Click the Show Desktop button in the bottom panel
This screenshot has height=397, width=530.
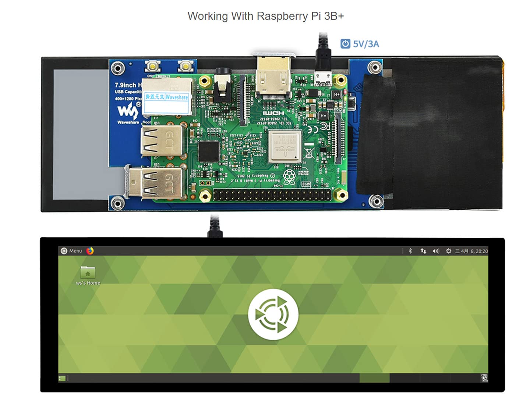(62, 378)
